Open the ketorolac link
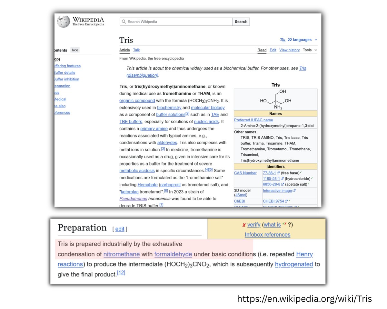Viewport: 387px width, 309px height. click(x=130, y=192)
